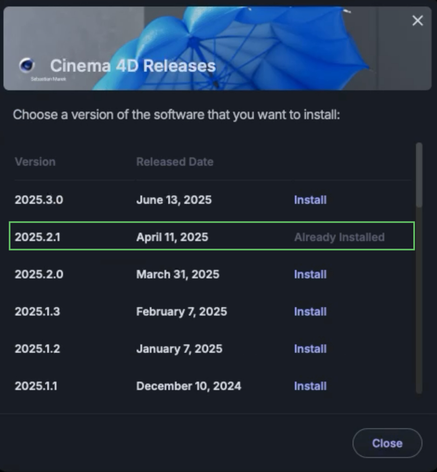The height and width of the screenshot is (472, 437).
Task: Install the March 31, 2025 release
Action: (310, 274)
